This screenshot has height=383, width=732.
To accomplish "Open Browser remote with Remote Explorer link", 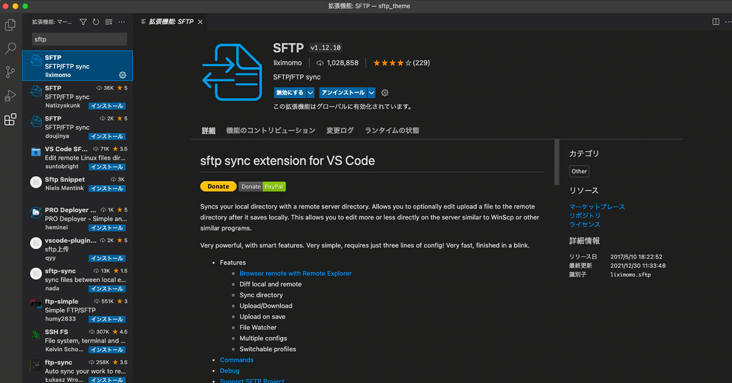I will 295,273.
